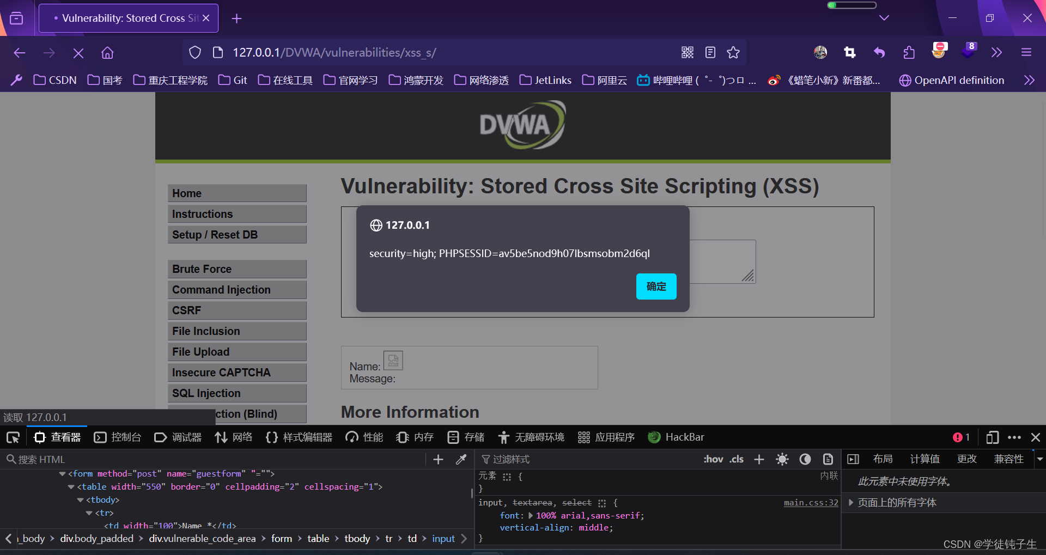
Task: Switch to the 控制台 console tab
Action: click(x=118, y=437)
